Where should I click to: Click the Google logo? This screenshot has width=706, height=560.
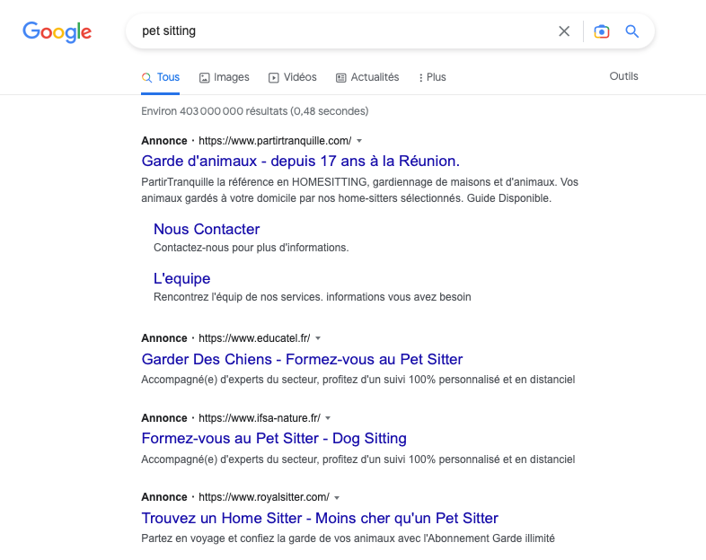[x=57, y=31]
